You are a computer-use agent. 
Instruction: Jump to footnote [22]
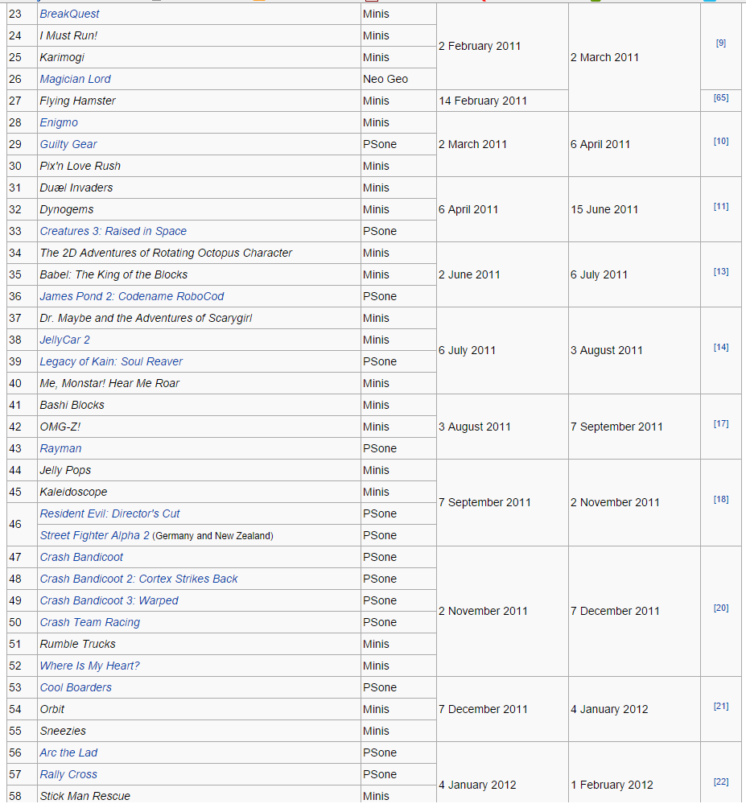coord(721,782)
